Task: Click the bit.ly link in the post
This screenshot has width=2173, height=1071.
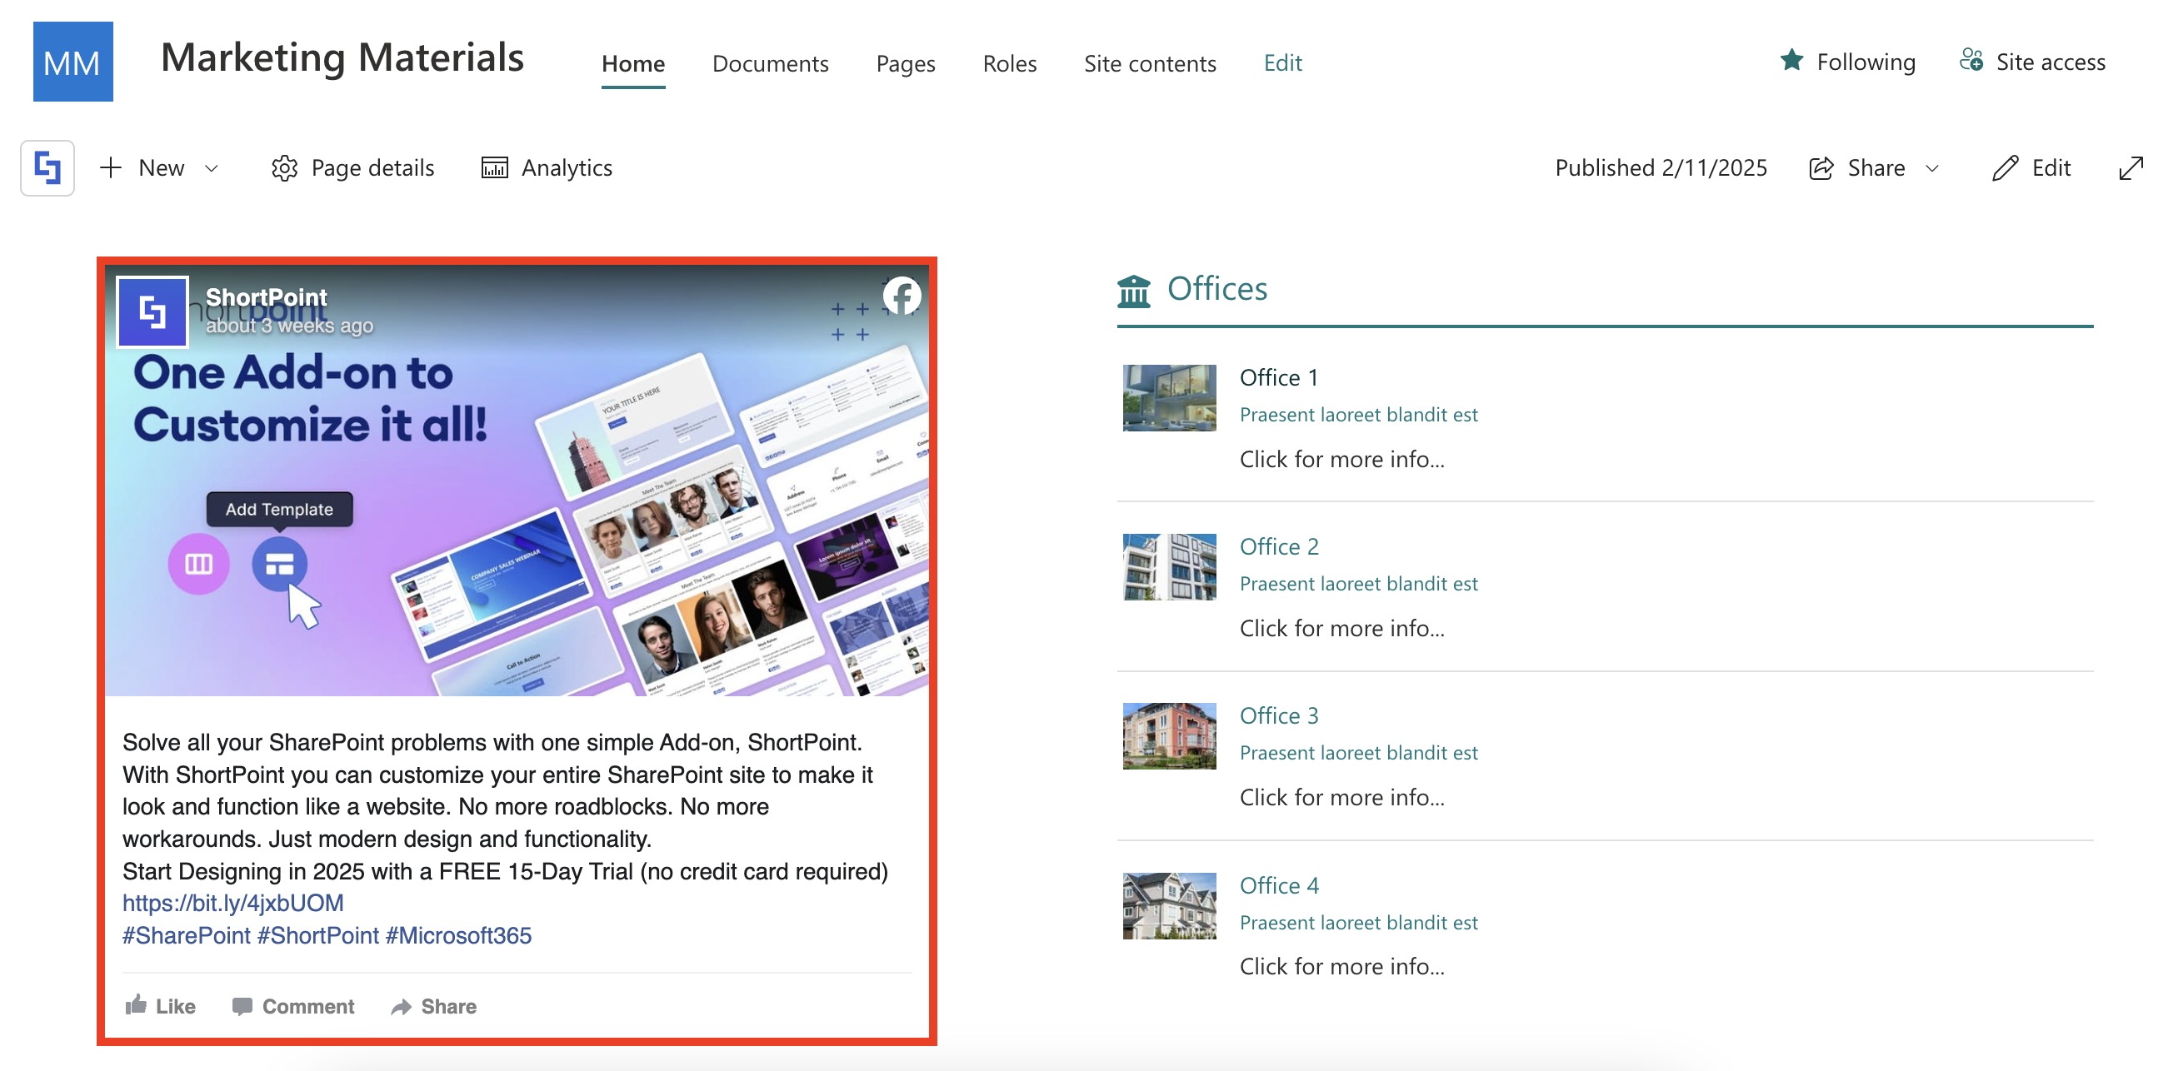Action: [232, 902]
